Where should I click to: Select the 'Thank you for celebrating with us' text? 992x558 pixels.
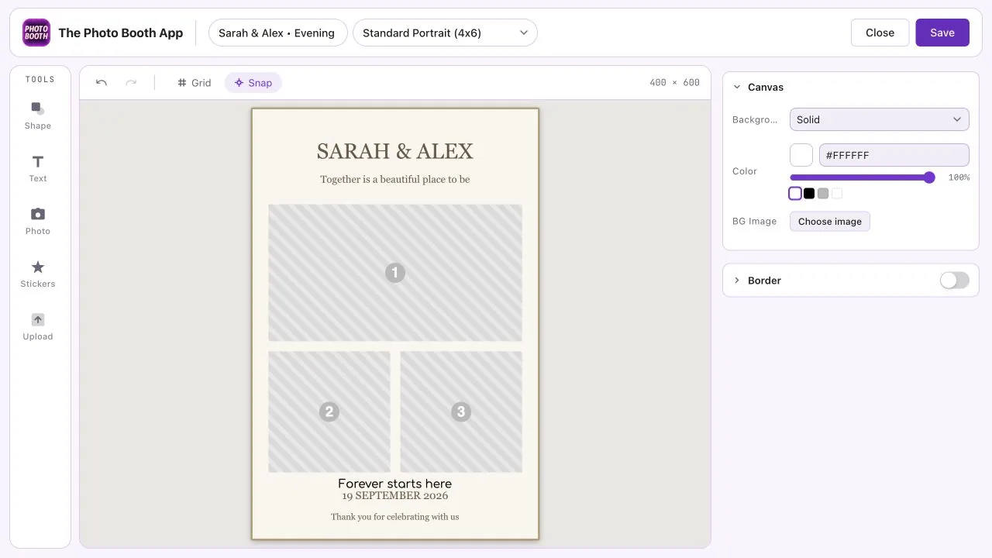click(x=395, y=517)
